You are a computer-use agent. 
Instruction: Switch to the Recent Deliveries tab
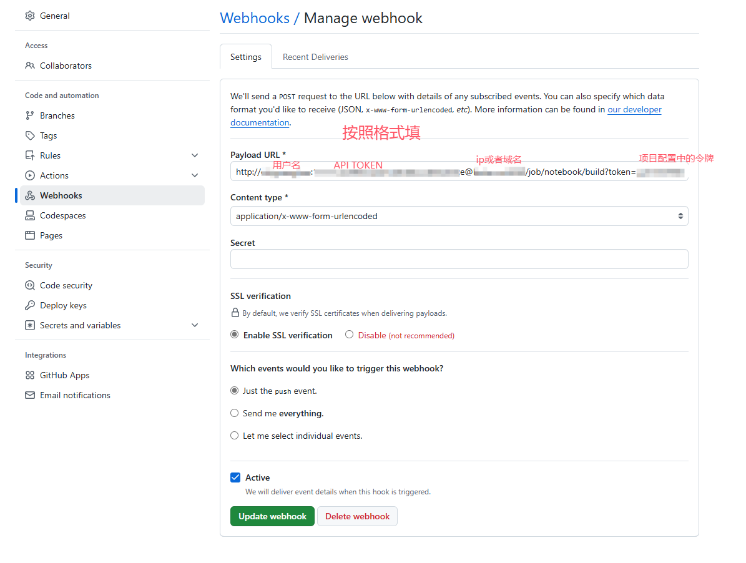pos(315,57)
